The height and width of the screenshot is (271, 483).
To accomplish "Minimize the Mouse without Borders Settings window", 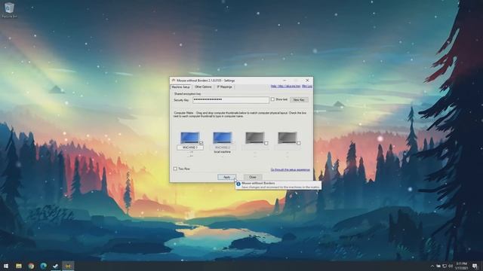I will [x=285, y=81].
